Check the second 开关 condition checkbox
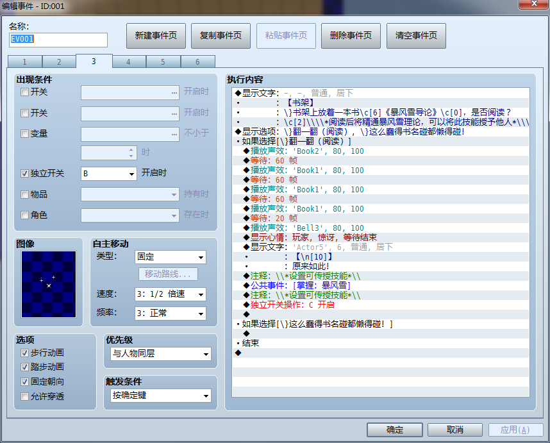This screenshot has width=550, height=443. (x=24, y=113)
